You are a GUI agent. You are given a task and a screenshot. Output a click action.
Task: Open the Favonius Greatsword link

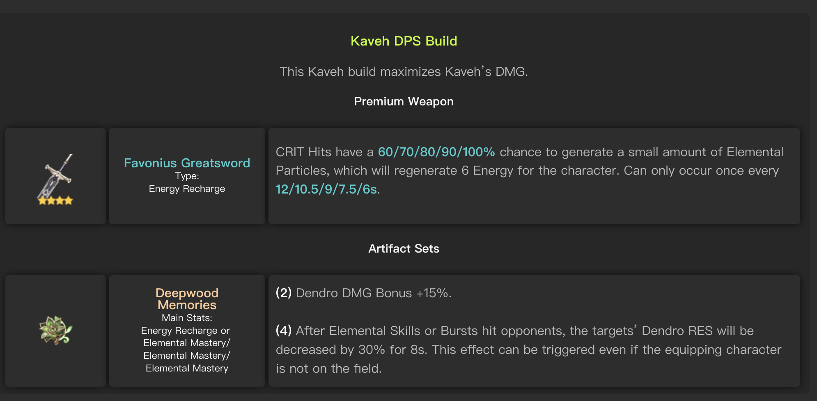point(187,163)
